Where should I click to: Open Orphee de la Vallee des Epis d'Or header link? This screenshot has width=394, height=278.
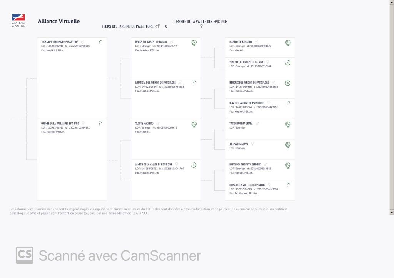201,22
